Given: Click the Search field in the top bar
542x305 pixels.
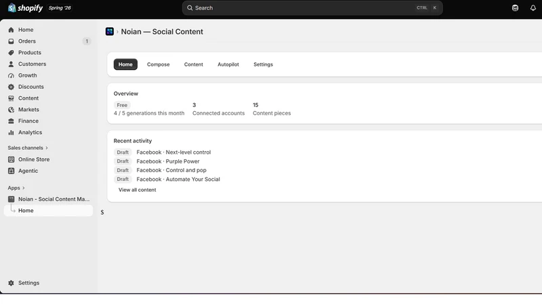Looking at the screenshot, I should [x=312, y=8].
